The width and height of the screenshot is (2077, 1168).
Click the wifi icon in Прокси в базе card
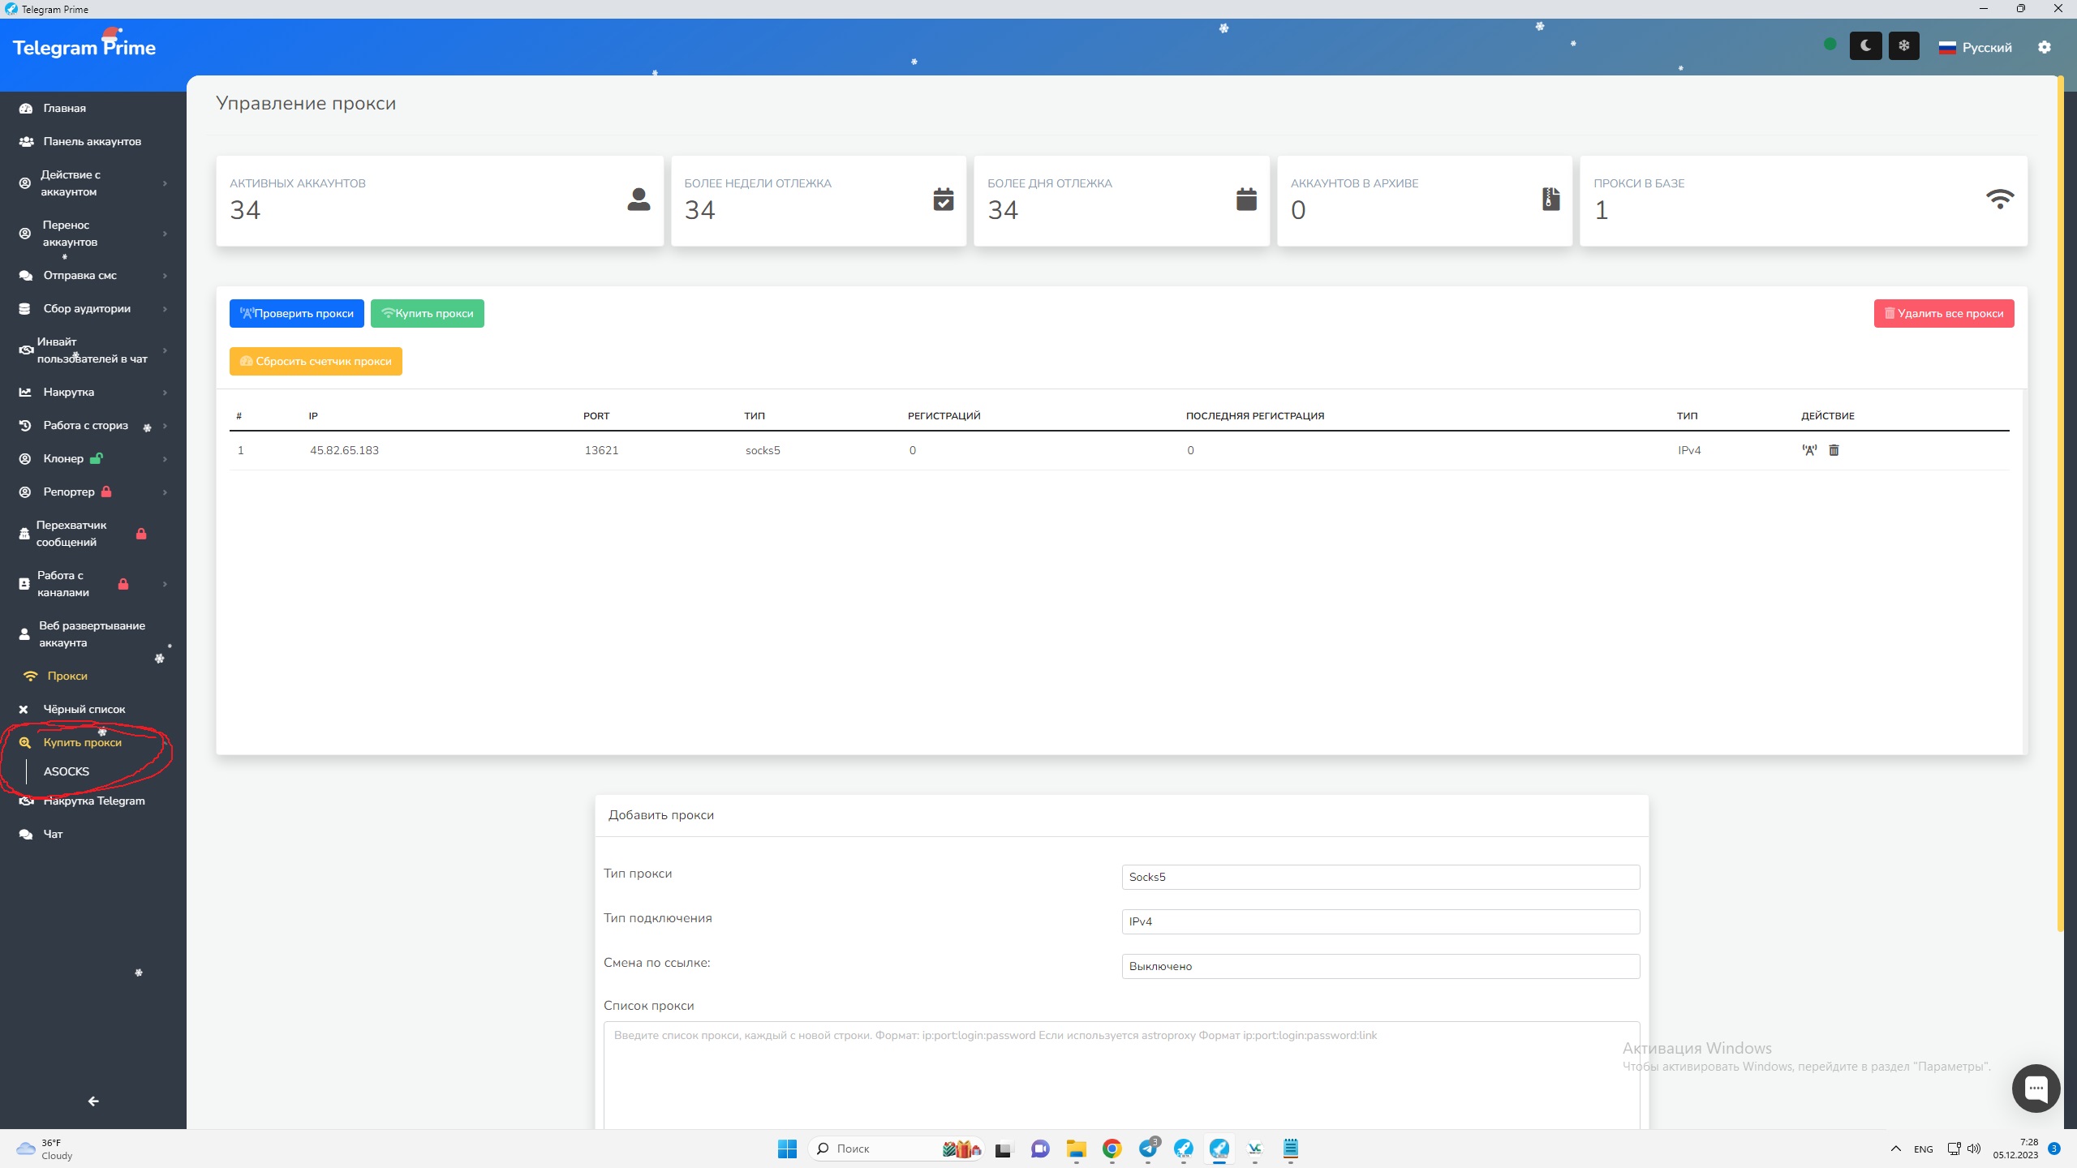(x=1999, y=200)
